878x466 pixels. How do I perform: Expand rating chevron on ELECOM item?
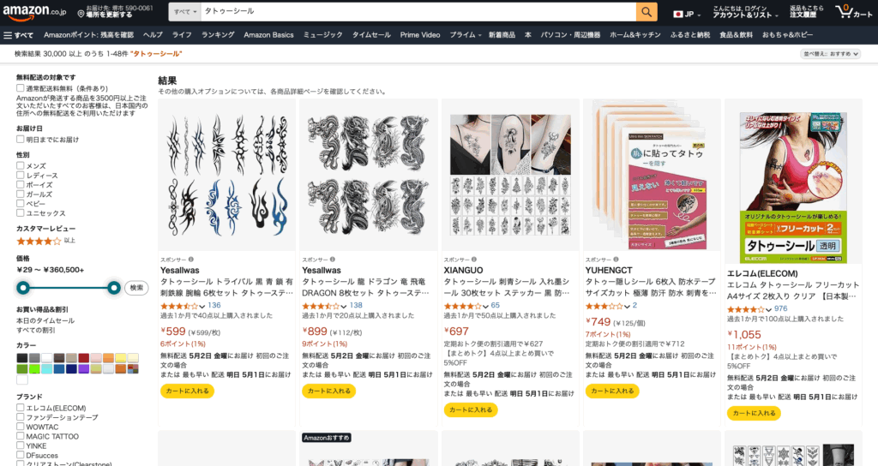(x=769, y=310)
